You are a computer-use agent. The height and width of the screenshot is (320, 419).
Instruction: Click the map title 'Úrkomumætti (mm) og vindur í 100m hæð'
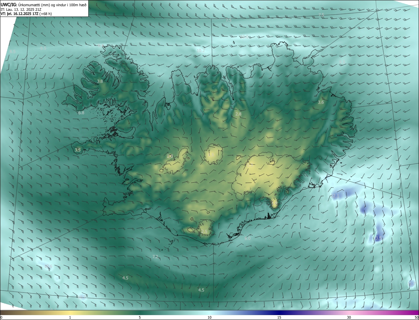[x=52, y=5]
